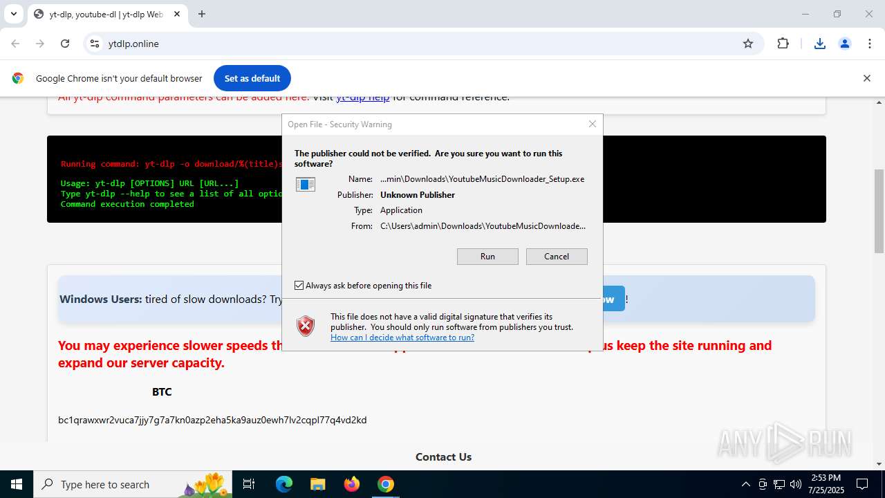Dismiss the default browser notification bar

[x=866, y=78]
